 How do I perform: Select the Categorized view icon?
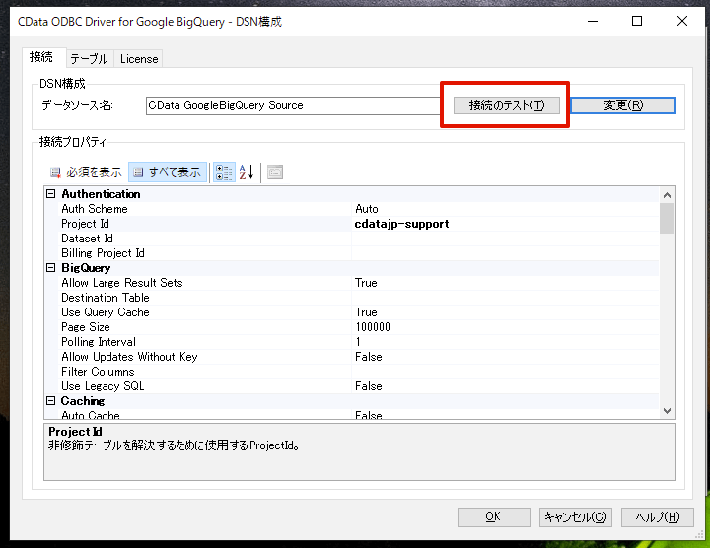(x=224, y=171)
